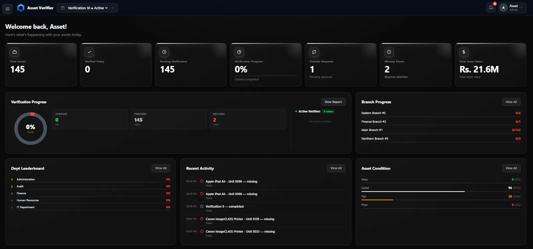The image size is (533, 249).
Task: Open the hamburger sidebar menu
Action: [7, 9]
